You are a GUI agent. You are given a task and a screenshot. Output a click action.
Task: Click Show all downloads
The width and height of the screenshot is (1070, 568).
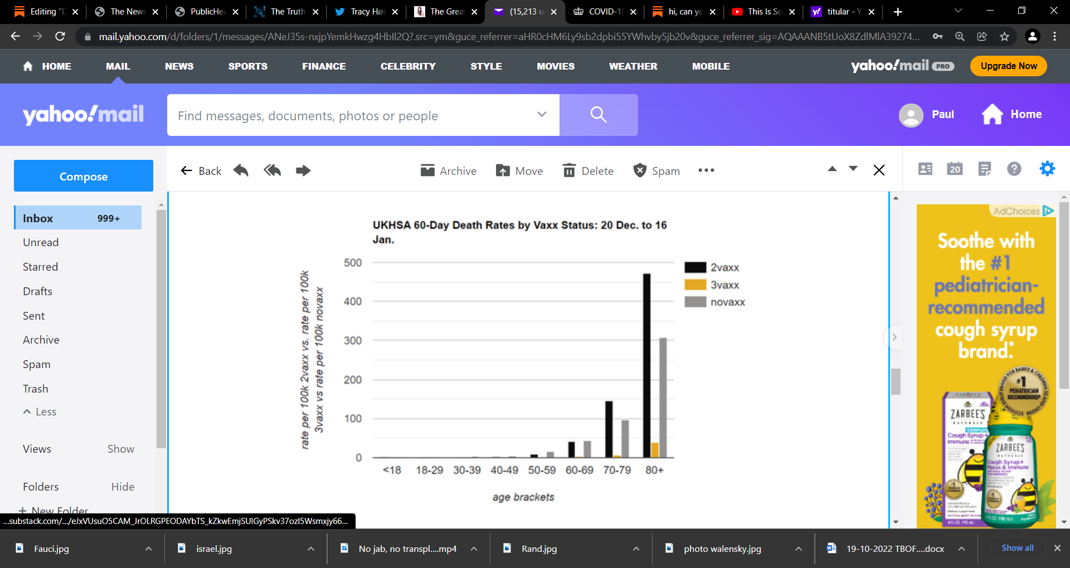[x=1017, y=548]
